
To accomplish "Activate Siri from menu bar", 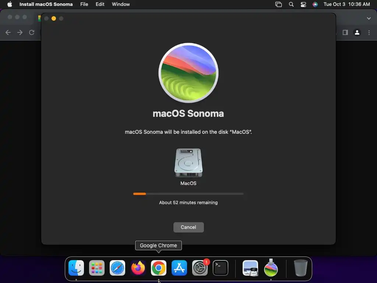I will (315, 4).
